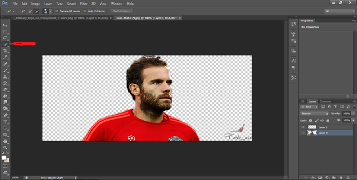Enable the Auto-Enhance checkbox

pyautogui.click(x=85, y=11)
